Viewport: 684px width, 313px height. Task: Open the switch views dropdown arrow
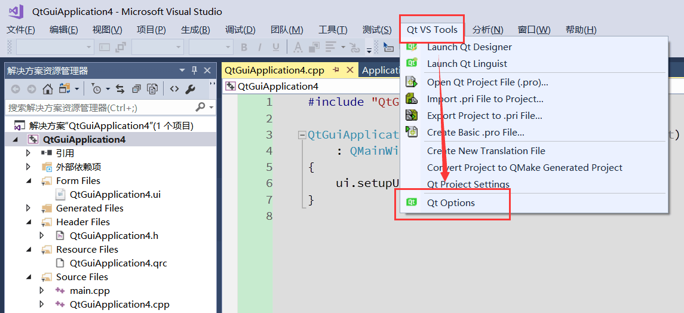coord(77,89)
